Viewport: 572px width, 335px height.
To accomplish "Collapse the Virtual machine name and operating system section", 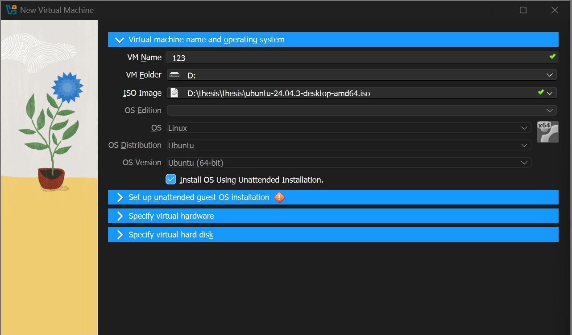I will (x=333, y=40).
